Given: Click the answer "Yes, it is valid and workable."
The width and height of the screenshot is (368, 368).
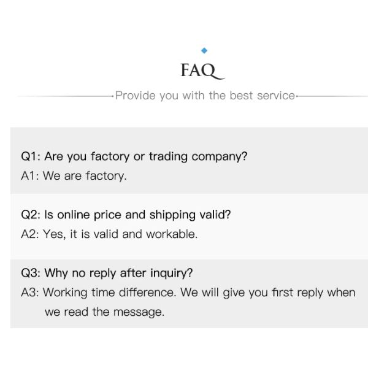Looking at the screenshot, I should coord(120,234).
